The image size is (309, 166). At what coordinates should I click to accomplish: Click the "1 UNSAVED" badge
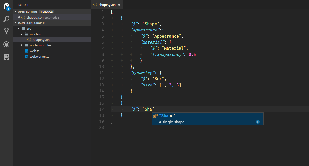coord(47,12)
